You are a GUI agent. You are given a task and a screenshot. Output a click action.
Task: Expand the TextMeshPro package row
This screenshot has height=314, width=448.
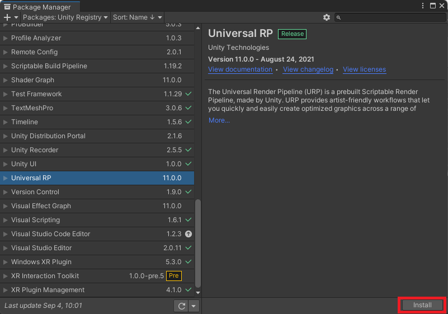(x=5, y=108)
